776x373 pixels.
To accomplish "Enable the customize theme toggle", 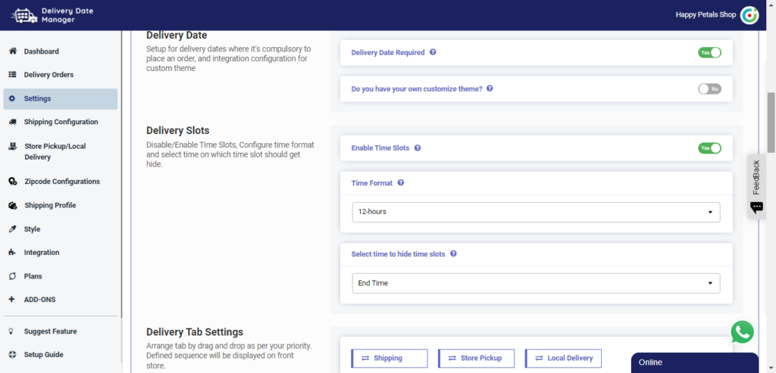I will point(709,89).
